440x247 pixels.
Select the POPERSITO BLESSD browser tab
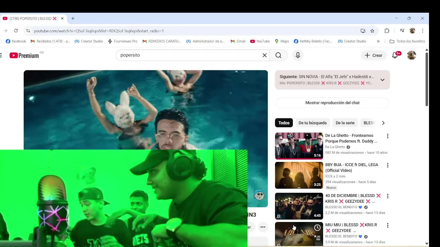[x=33, y=19]
